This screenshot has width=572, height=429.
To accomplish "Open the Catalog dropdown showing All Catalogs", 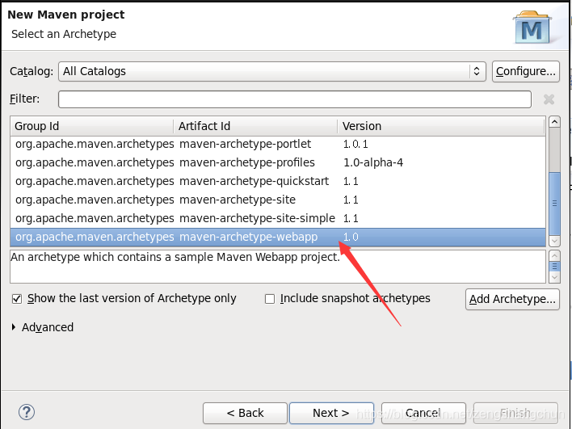I will [271, 71].
